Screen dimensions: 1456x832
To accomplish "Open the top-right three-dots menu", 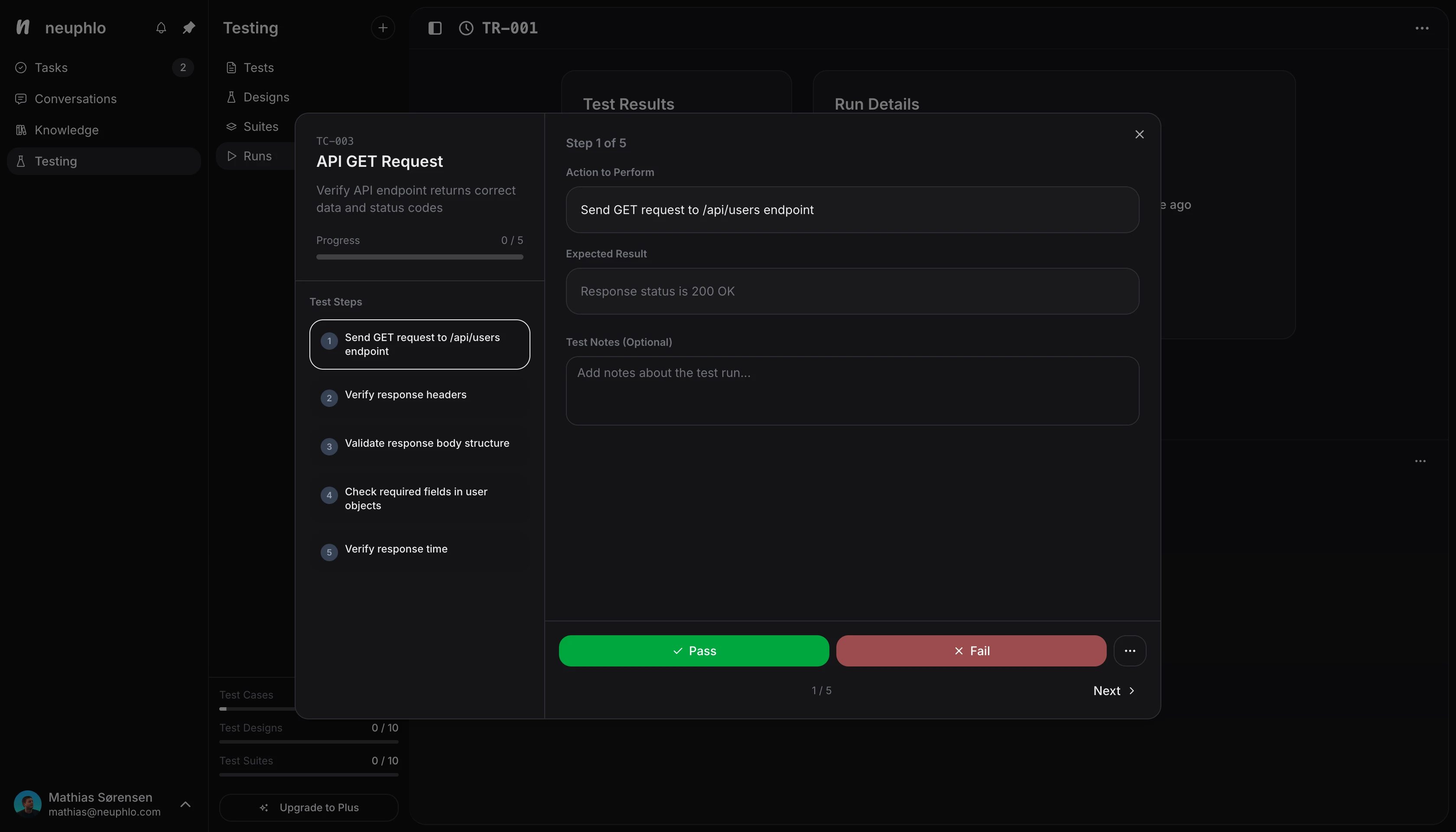I will point(1422,28).
